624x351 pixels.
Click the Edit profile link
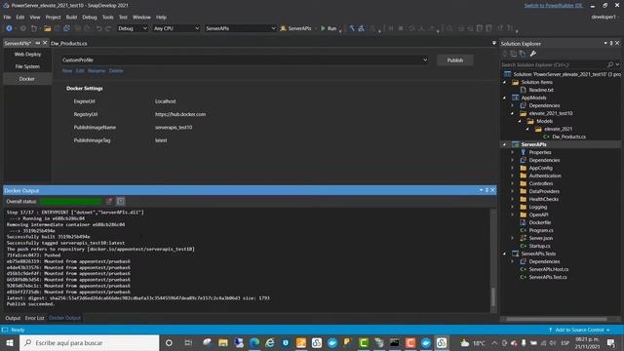pos(80,71)
